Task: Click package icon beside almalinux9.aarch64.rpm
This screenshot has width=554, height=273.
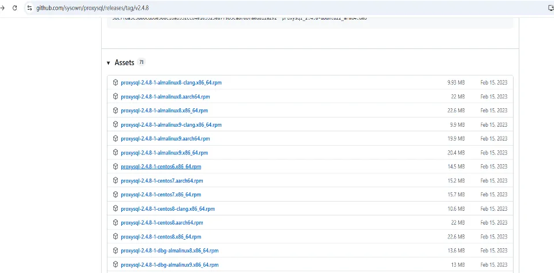Action: pyautogui.click(x=115, y=138)
